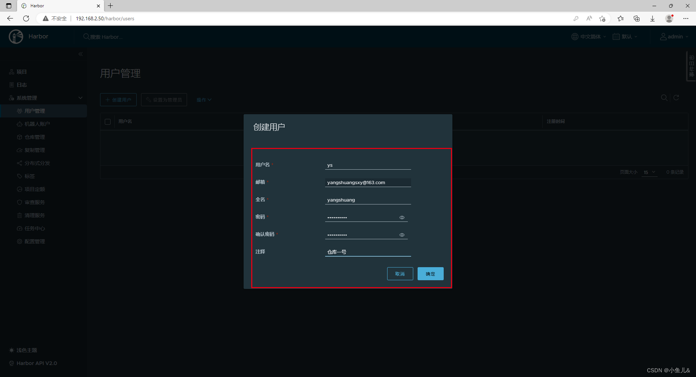The height and width of the screenshot is (377, 696).
Task: Click the user table refresh icon
Action: click(676, 98)
